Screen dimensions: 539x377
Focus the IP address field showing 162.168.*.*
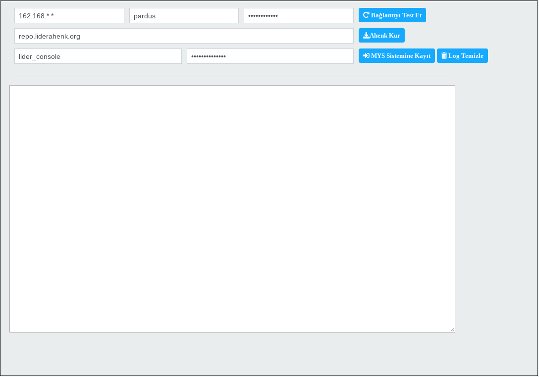point(69,16)
